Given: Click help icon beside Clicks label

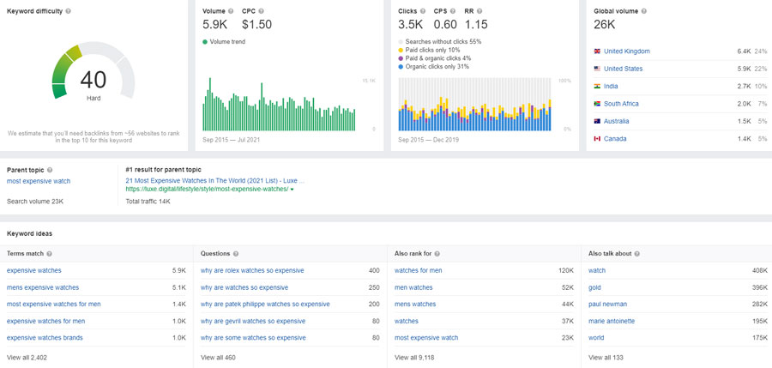Looking at the screenshot, I should [423, 11].
